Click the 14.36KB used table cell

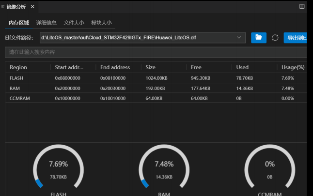point(245,89)
